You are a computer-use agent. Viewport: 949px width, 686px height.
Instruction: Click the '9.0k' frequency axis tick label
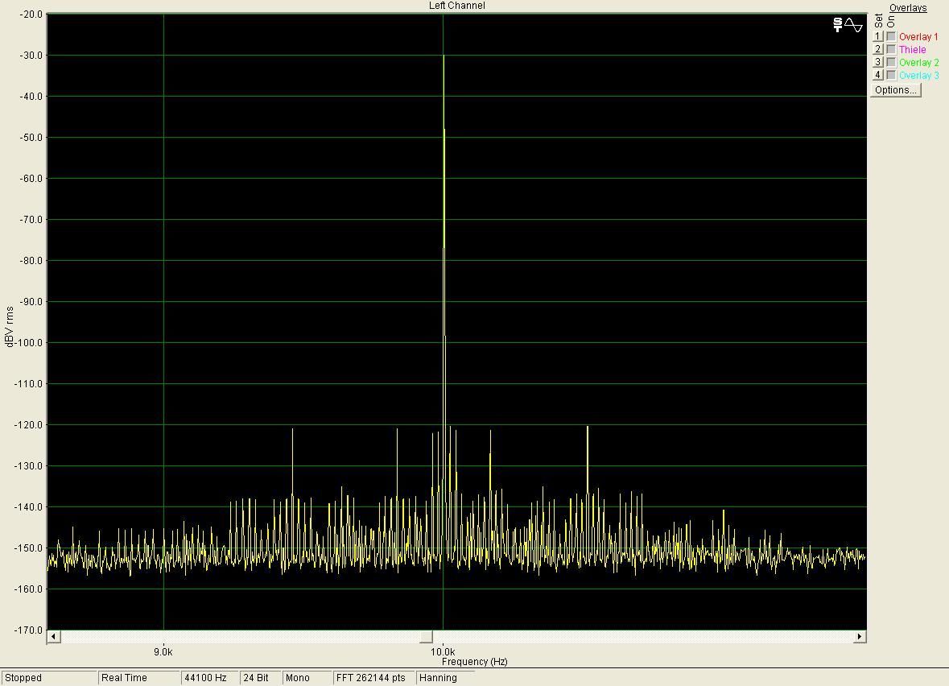pyautogui.click(x=163, y=652)
